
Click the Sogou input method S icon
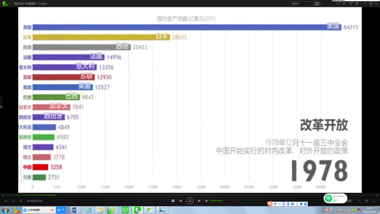pos(270,204)
